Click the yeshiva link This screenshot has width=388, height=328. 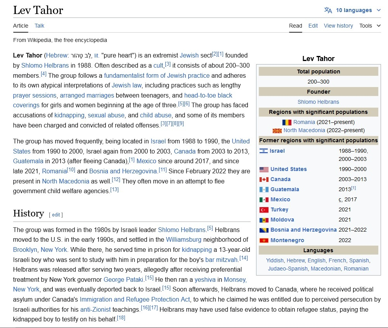point(205,280)
